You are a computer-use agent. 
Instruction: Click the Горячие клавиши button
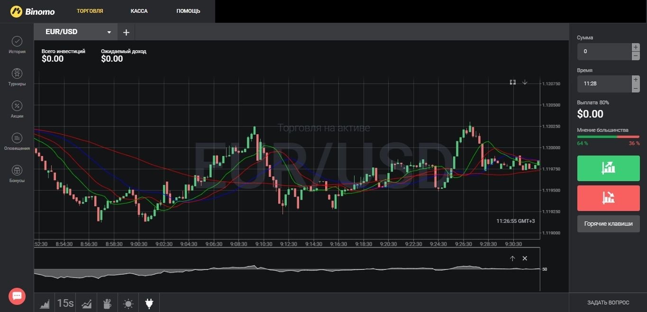(x=608, y=224)
